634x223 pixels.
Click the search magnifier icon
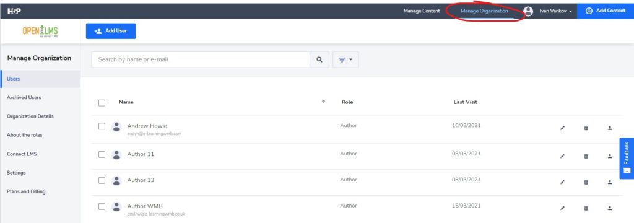(319, 59)
